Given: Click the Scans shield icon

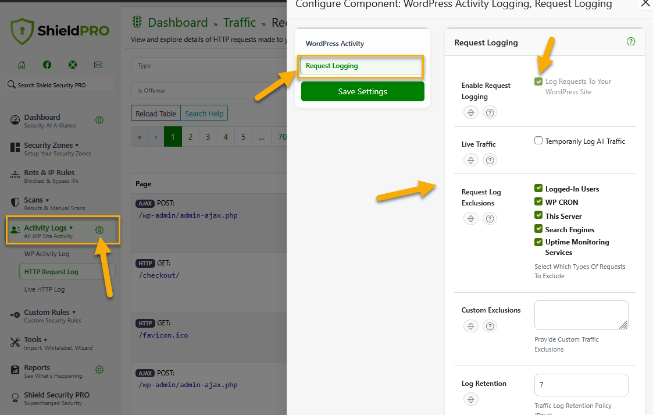Looking at the screenshot, I should [15, 203].
